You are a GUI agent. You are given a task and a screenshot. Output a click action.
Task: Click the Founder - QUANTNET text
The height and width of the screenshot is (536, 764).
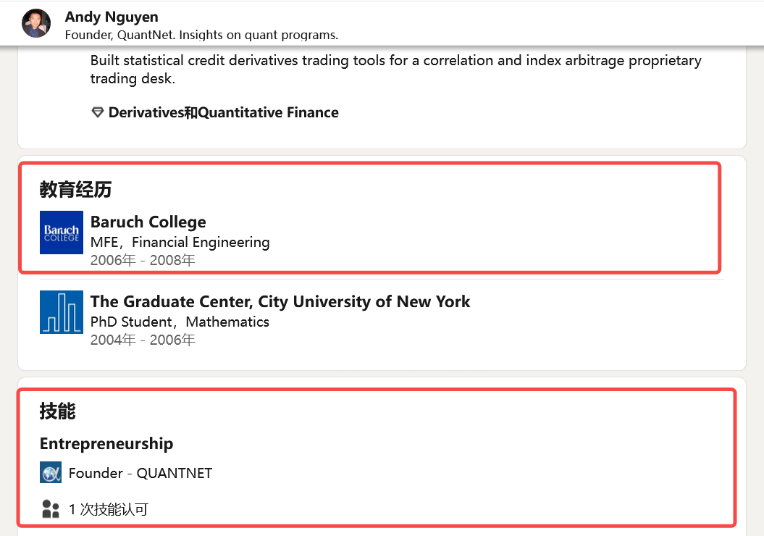pos(140,474)
